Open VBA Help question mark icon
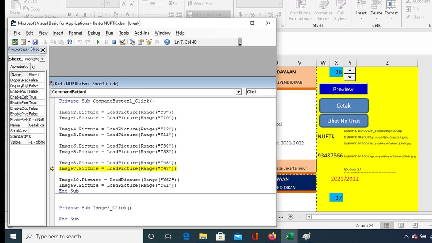 pos(167,42)
